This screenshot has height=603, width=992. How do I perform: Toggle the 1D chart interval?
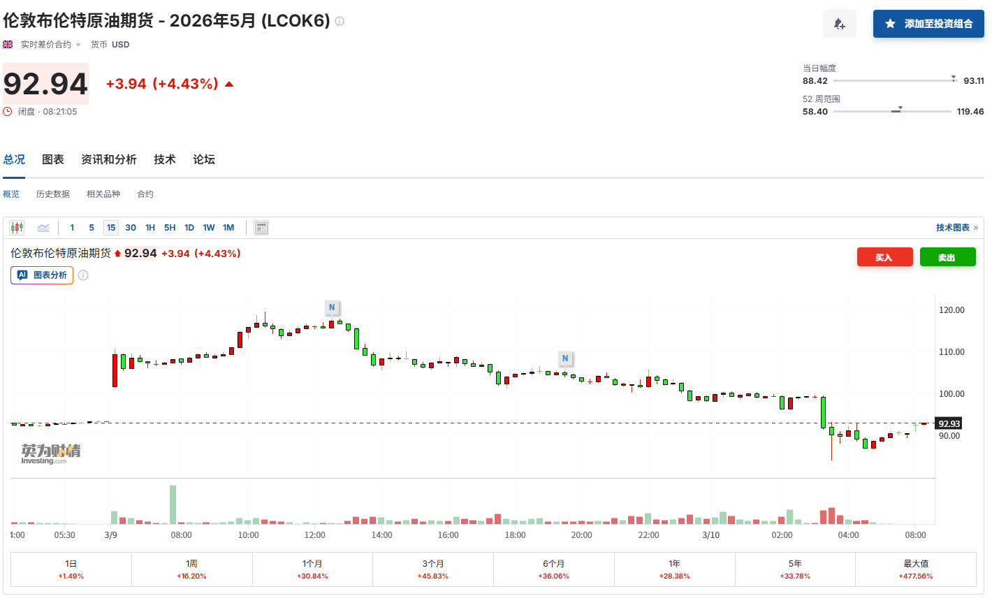[189, 228]
